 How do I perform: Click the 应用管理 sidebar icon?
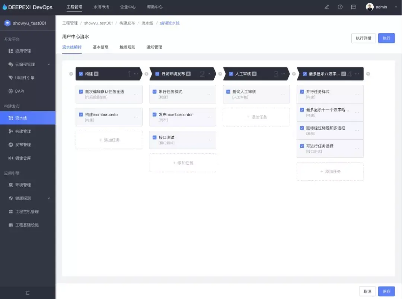pos(10,51)
